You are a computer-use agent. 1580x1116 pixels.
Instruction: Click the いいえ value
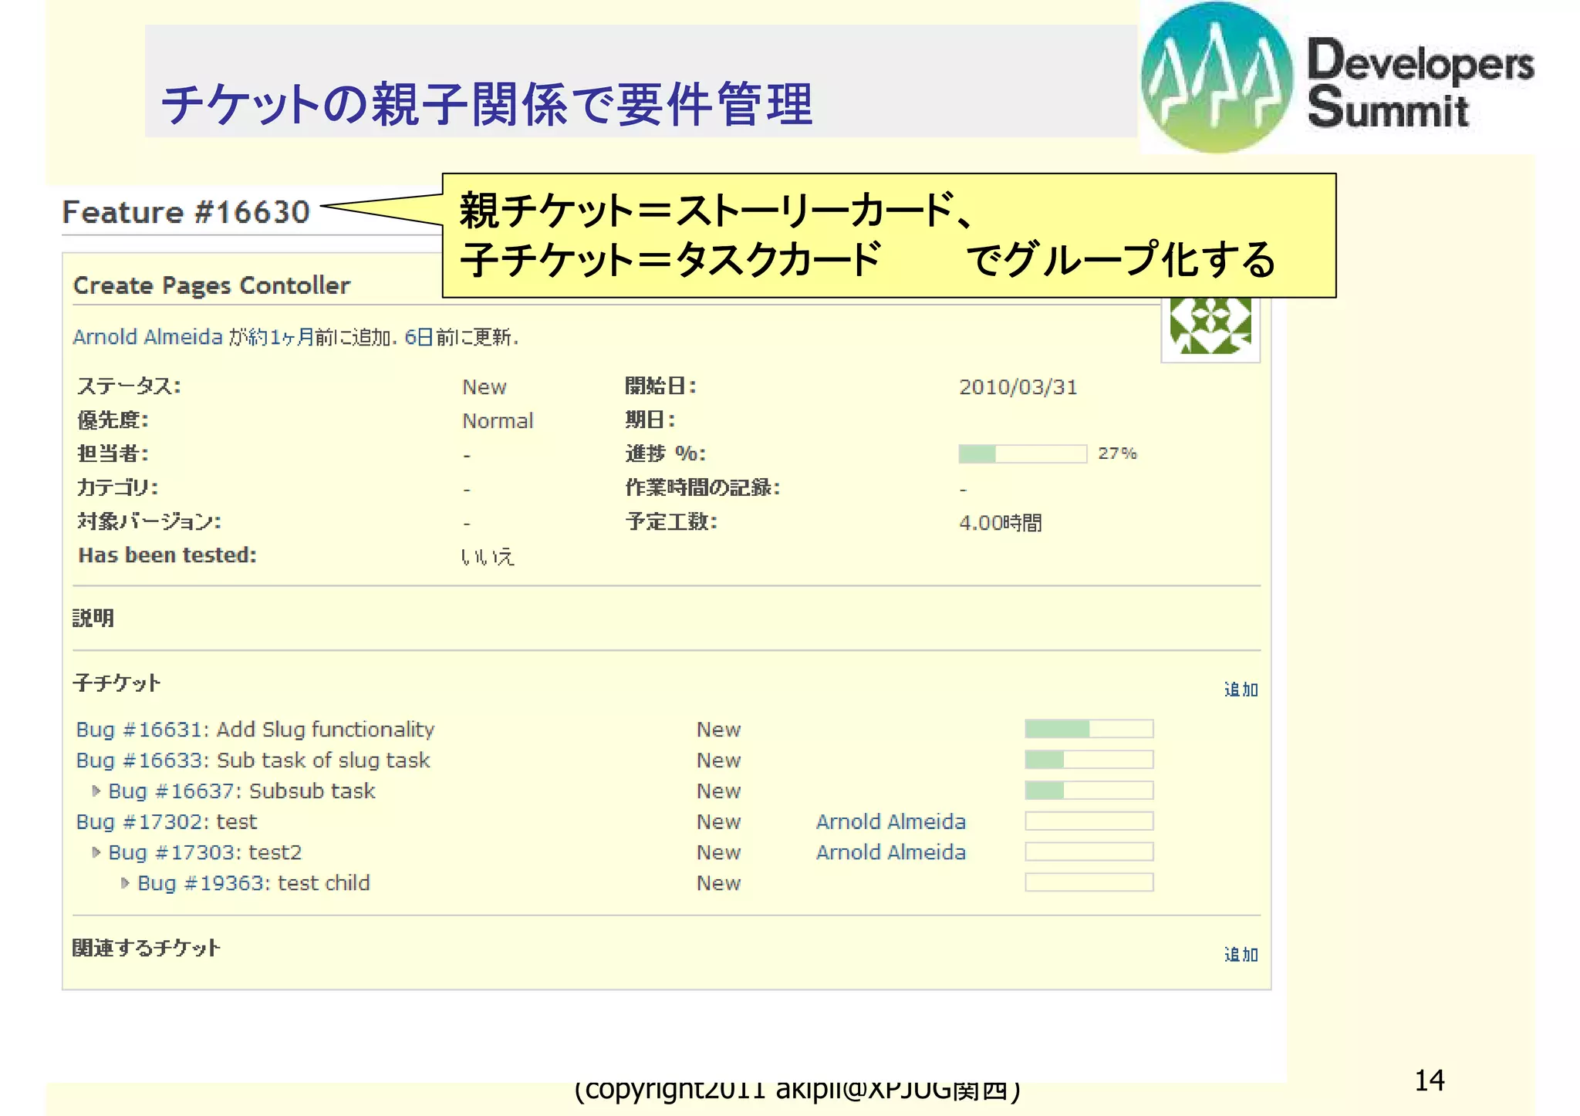pos(488,556)
